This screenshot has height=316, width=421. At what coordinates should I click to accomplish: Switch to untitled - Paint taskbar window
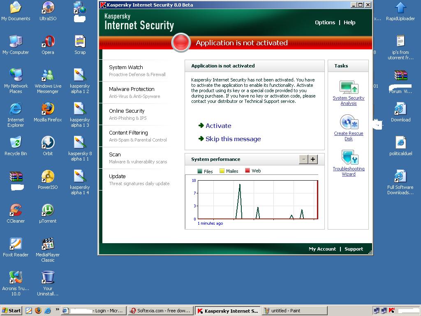coord(295,311)
